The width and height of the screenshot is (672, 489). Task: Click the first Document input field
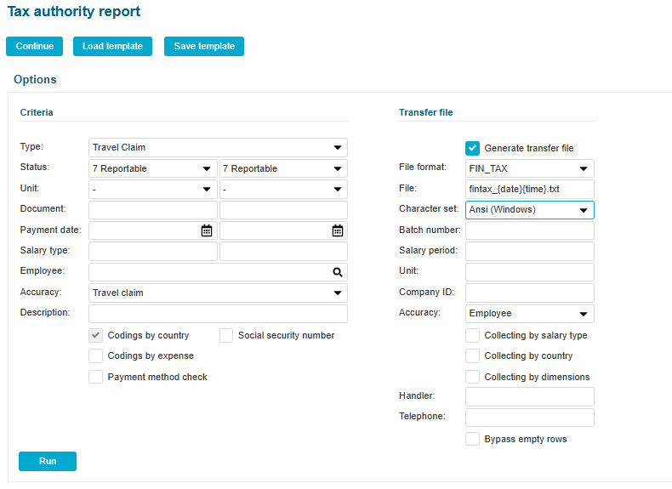click(152, 210)
